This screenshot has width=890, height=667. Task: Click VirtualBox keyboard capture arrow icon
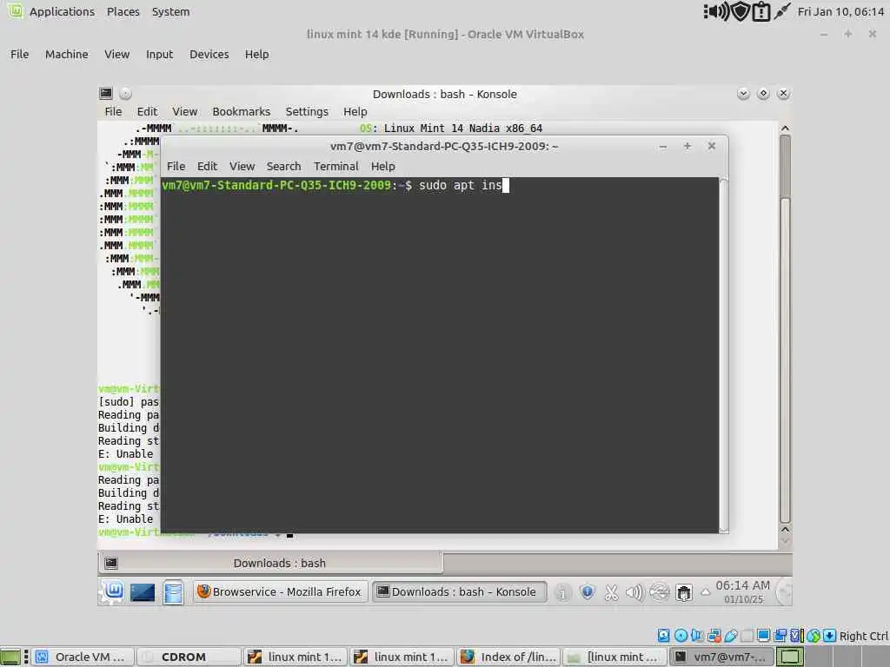point(829,636)
